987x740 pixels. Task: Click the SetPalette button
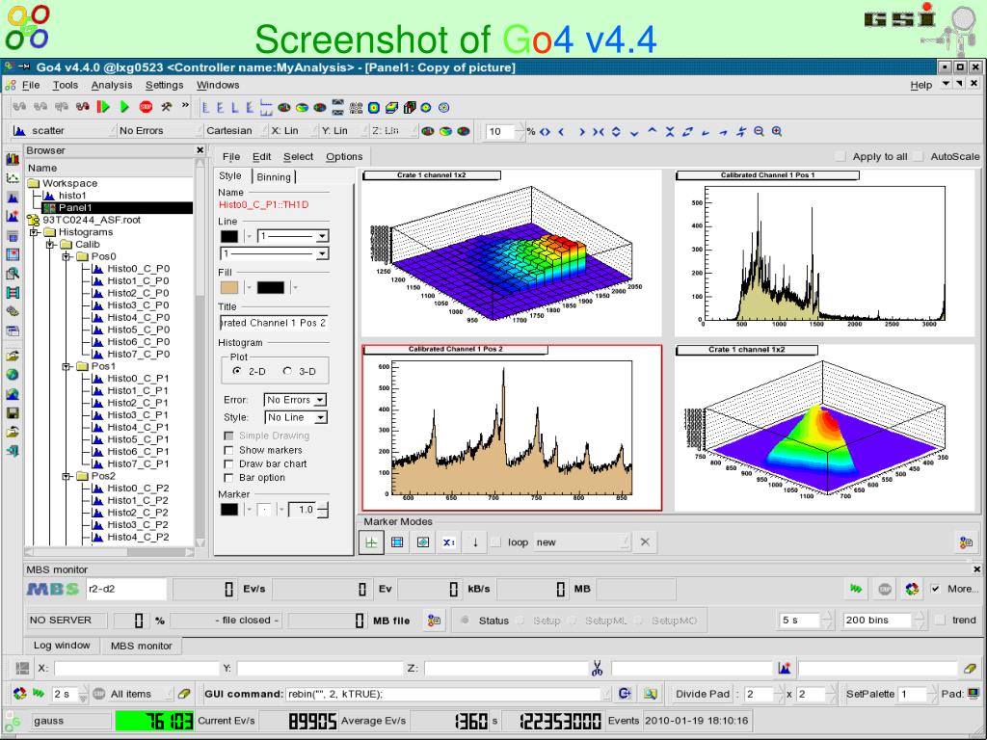(x=870, y=694)
